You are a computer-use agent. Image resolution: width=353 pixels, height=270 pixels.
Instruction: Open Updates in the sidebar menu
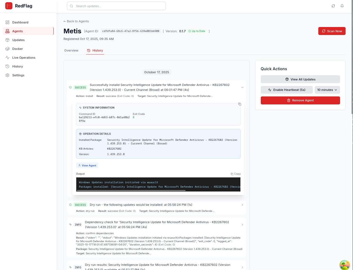[x=18, y=40]
